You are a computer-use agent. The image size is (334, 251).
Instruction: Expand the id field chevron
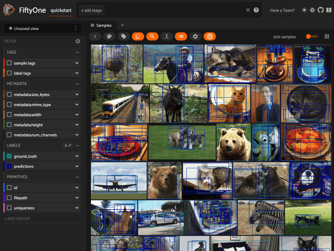coord(77,187)
